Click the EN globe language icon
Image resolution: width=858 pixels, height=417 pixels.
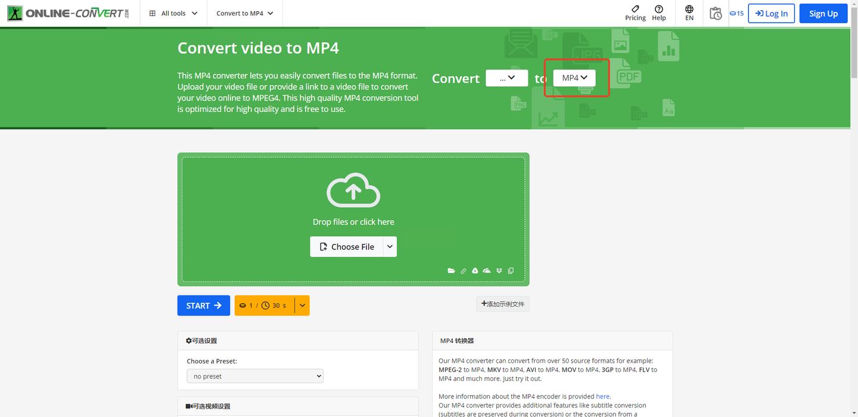point(689,13)
